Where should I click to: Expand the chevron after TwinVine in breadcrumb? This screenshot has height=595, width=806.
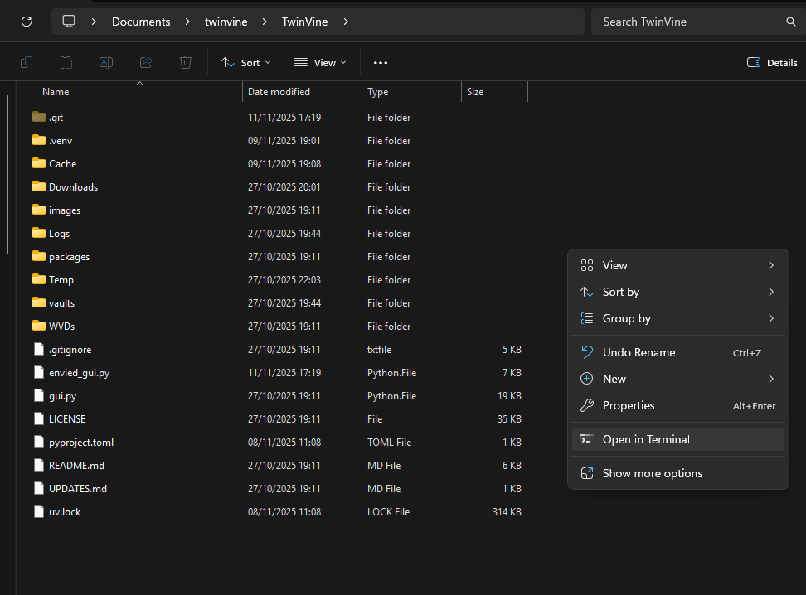pos(346,22)
